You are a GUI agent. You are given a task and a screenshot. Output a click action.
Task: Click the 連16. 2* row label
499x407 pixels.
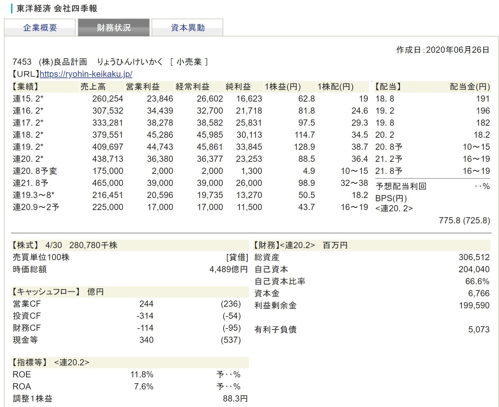[x=28, y=111]
